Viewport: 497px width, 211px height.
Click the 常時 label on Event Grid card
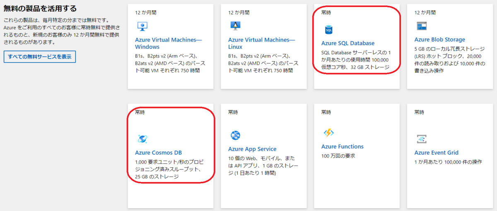point(420,112)
